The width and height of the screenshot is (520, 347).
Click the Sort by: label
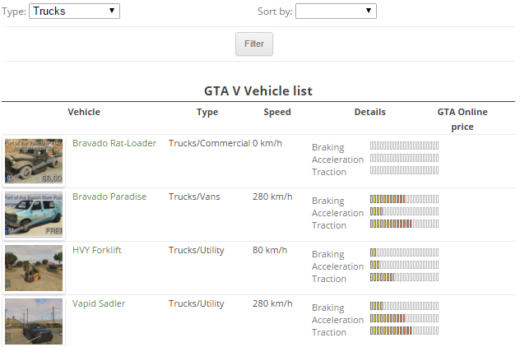pos(275,12)
